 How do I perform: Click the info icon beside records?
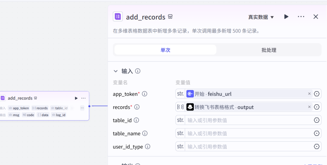(x=137, y=107)
